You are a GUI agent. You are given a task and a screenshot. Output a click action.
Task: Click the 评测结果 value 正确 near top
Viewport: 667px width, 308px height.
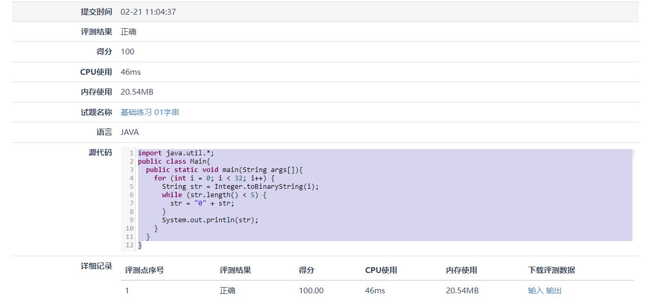(x=128, y=31)
